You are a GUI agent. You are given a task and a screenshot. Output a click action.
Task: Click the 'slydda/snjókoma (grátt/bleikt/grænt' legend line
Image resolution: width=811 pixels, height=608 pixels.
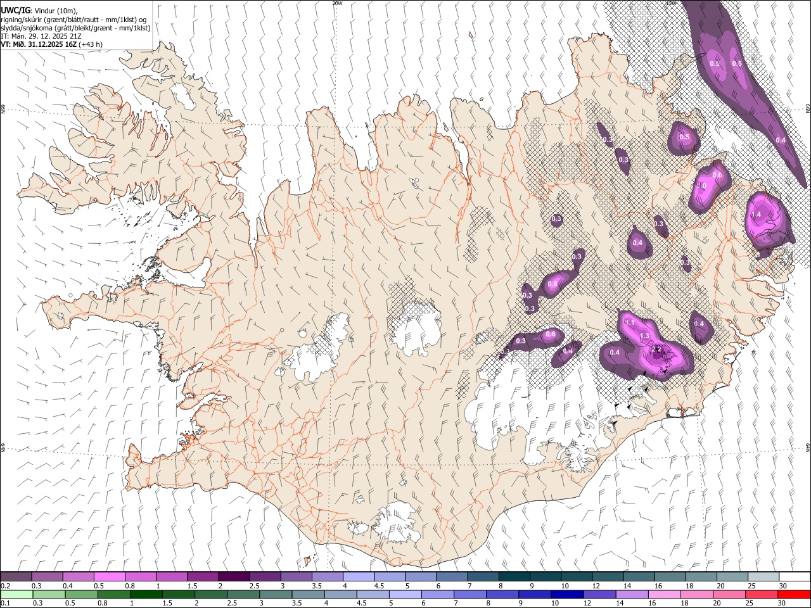tap(75, 28)
